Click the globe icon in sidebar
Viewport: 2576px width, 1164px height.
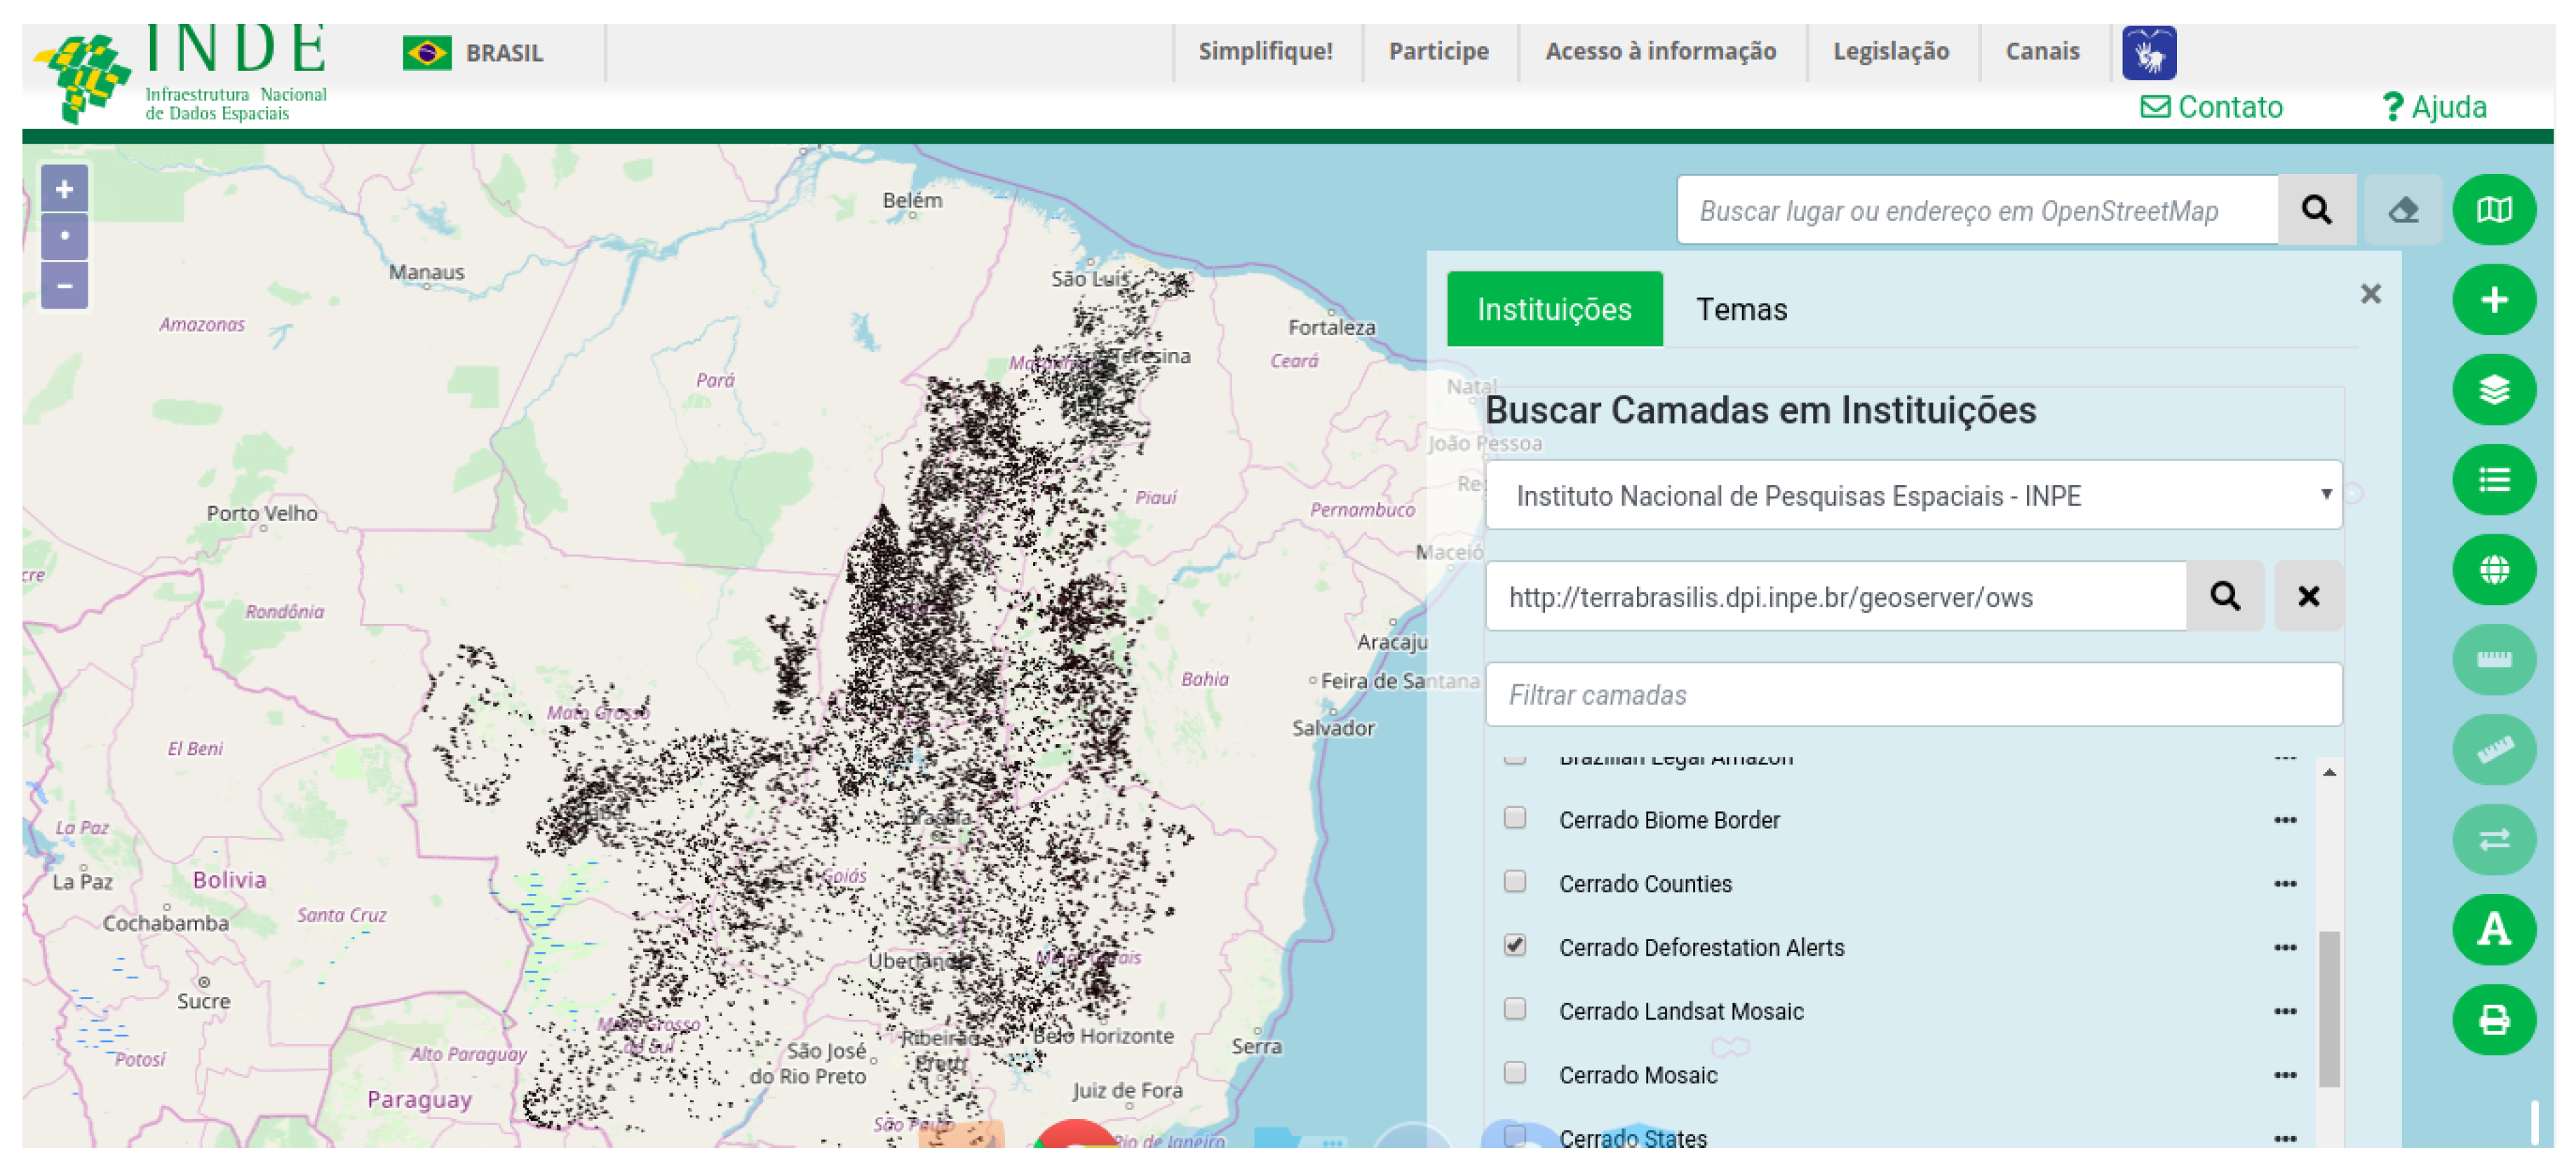2493,570
